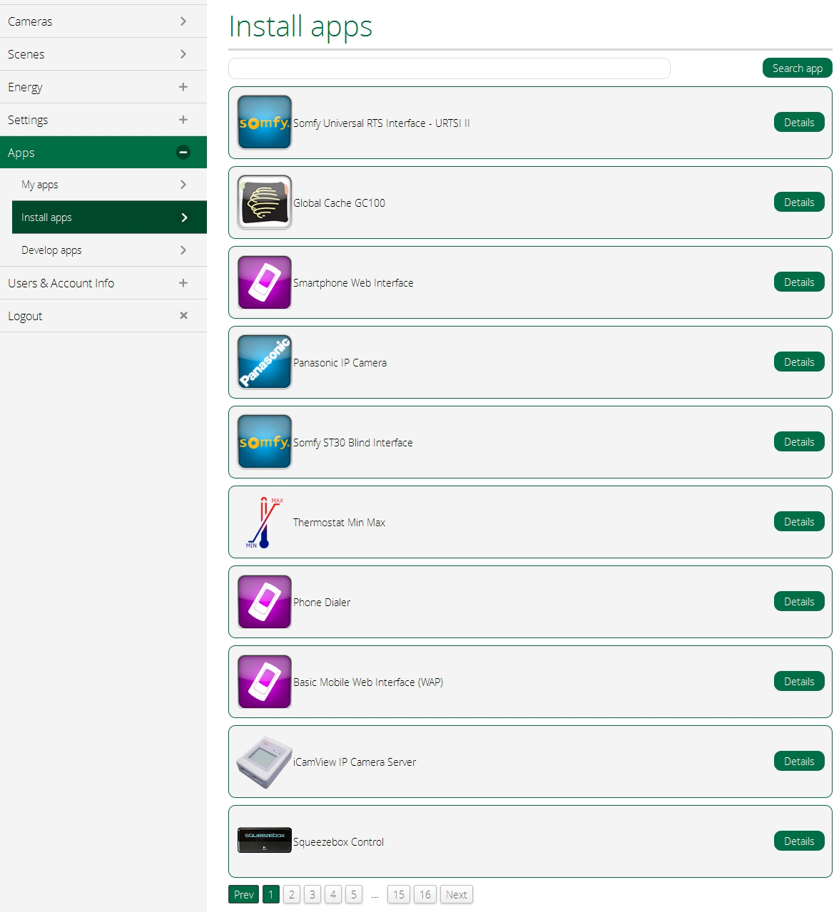Click the Next pagination button
Image resolution: width=839 pixels, height=912 pixels.
[x=456, y=894]
